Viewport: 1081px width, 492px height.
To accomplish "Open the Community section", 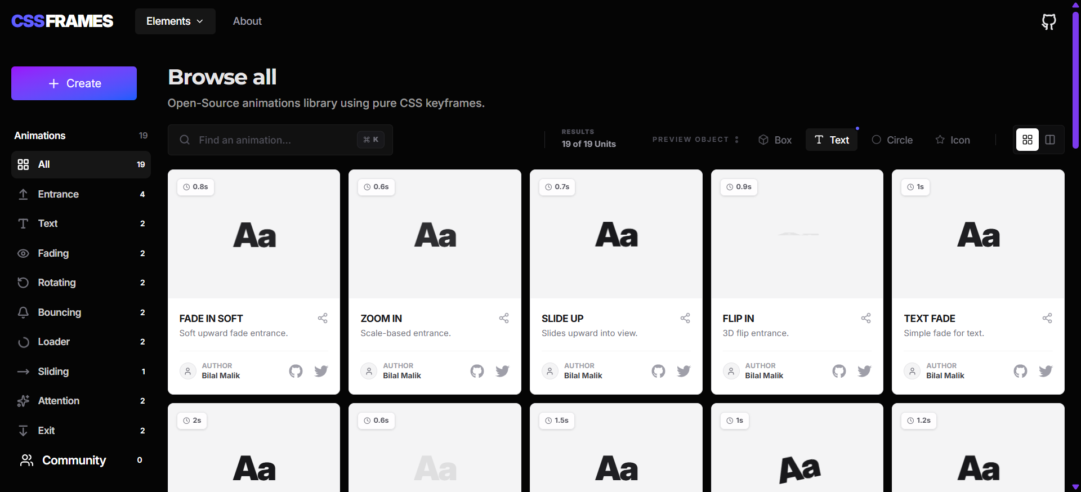I will pos(81,460).
